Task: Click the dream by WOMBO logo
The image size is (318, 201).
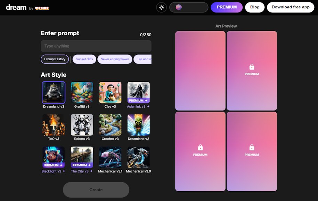Action: click(27, 7)
